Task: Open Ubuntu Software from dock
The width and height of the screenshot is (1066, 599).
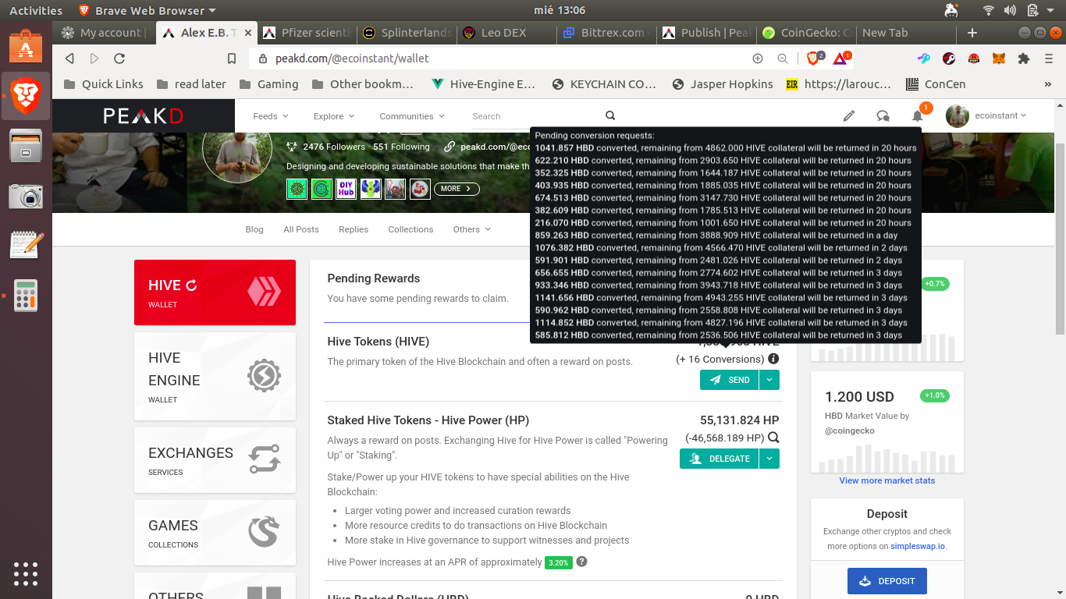Action: 26,46
